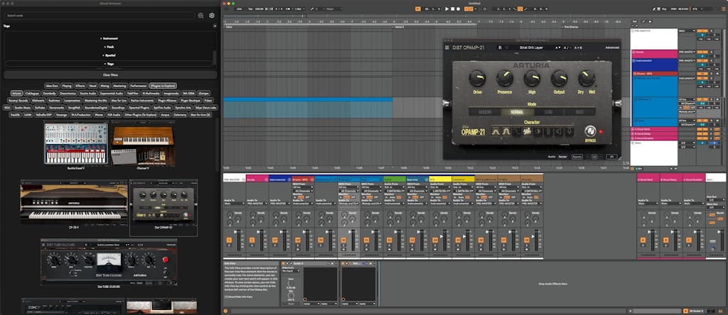
Task: Click the Clear filters button
Action: click(109, 74)
